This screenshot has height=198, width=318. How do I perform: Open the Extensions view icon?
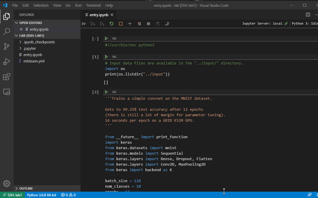tap(6, 77)
